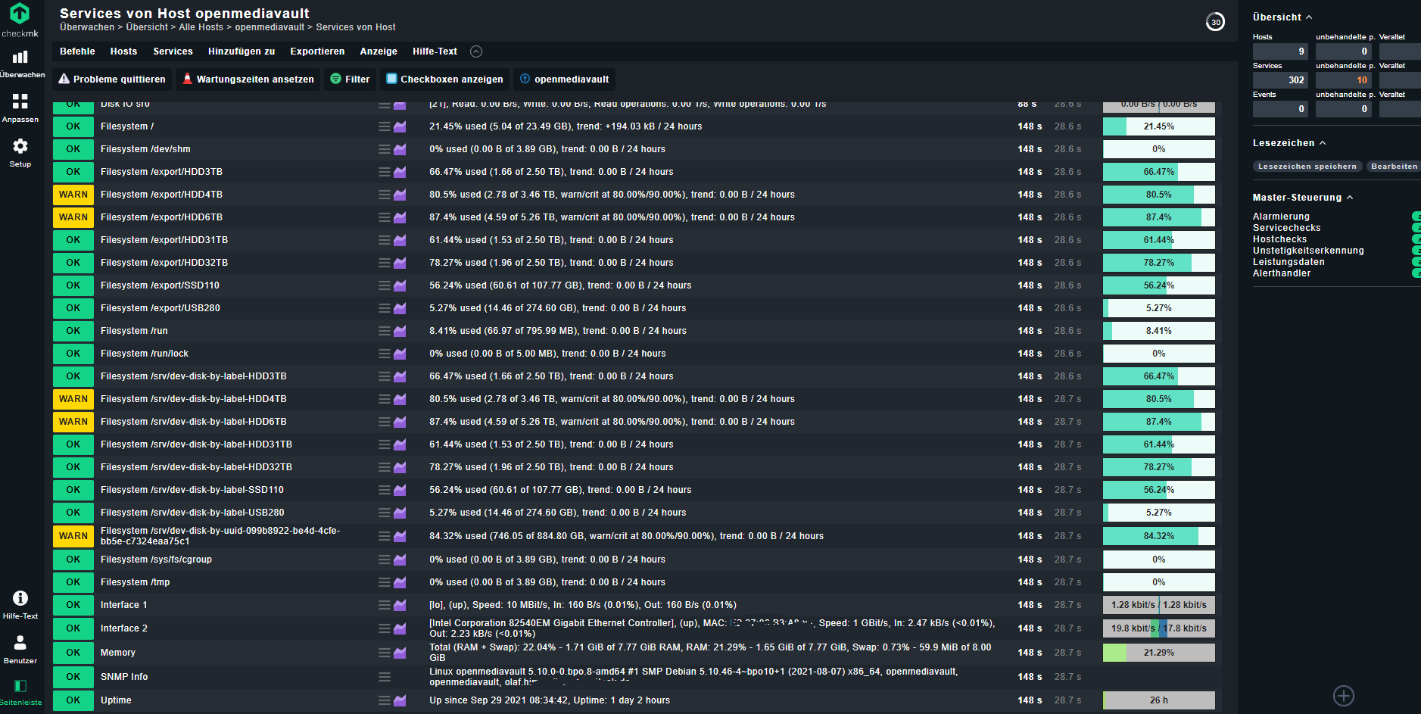Viewport: 1421px width, 714px height.
Task: Open the Hosts menu
Action: [123, 51]
